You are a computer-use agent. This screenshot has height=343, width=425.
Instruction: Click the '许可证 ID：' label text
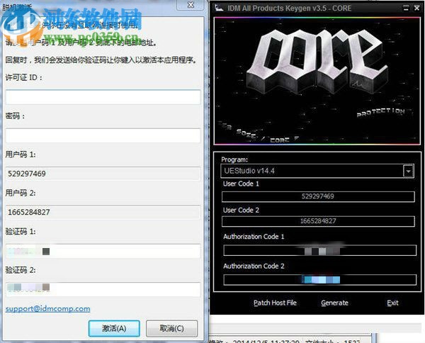(x=24, y=77)
